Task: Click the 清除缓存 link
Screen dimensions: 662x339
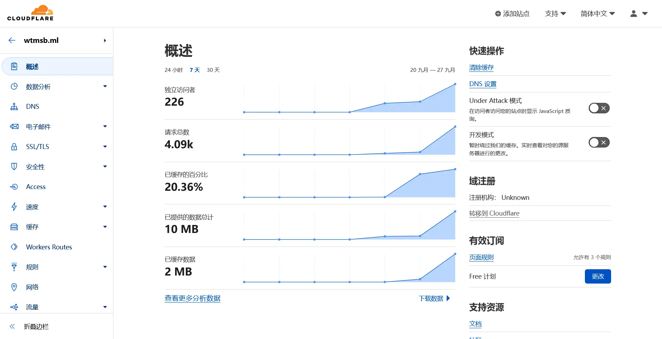Action: click(481, 68)
